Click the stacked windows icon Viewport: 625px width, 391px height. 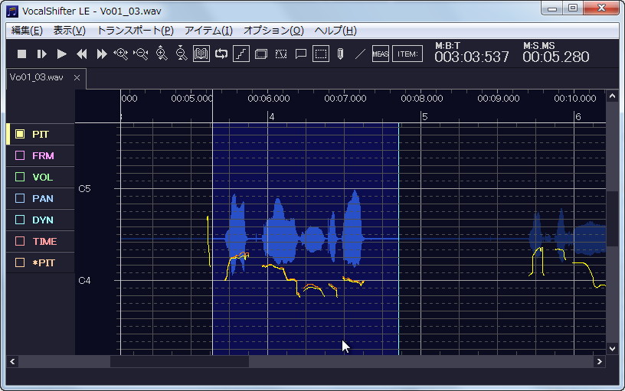click(261, 54)
